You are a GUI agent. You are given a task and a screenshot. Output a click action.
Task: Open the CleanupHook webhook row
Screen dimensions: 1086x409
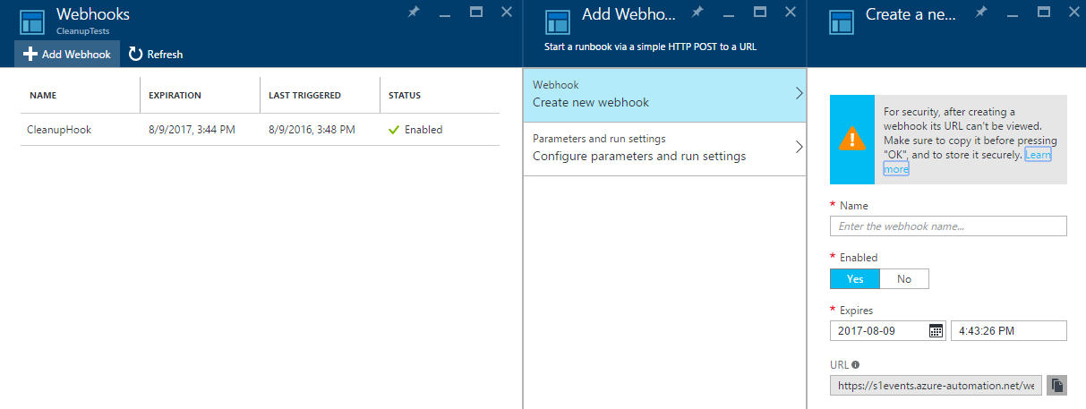(260, 130)
